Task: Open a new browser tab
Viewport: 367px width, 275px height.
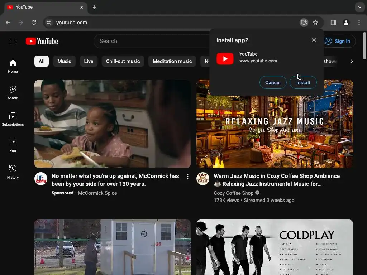Action: pyautogui.click(x=95, y=7)
